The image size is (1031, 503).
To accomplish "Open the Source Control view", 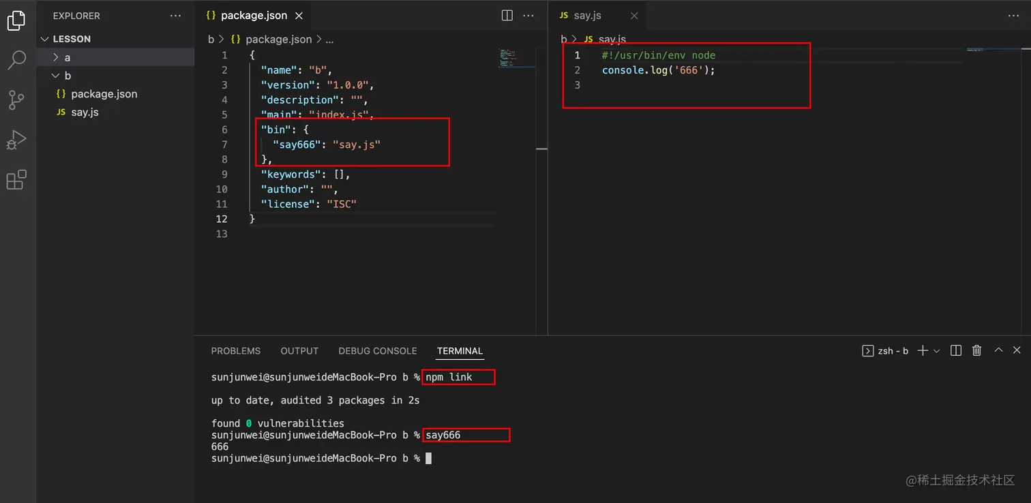I will (16, 100).
